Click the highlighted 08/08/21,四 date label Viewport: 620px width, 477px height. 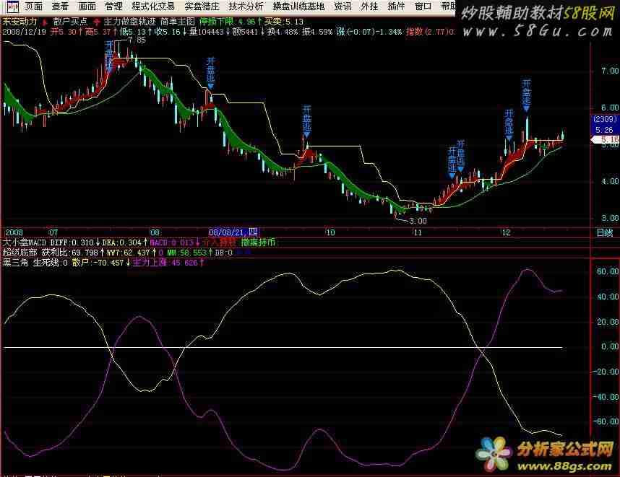click(233, 232)
